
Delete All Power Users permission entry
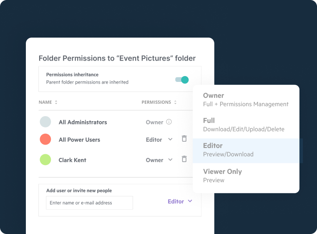pos(184,139)
